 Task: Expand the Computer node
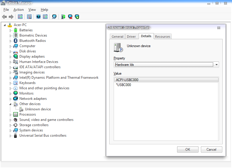[x=10, y=46]
